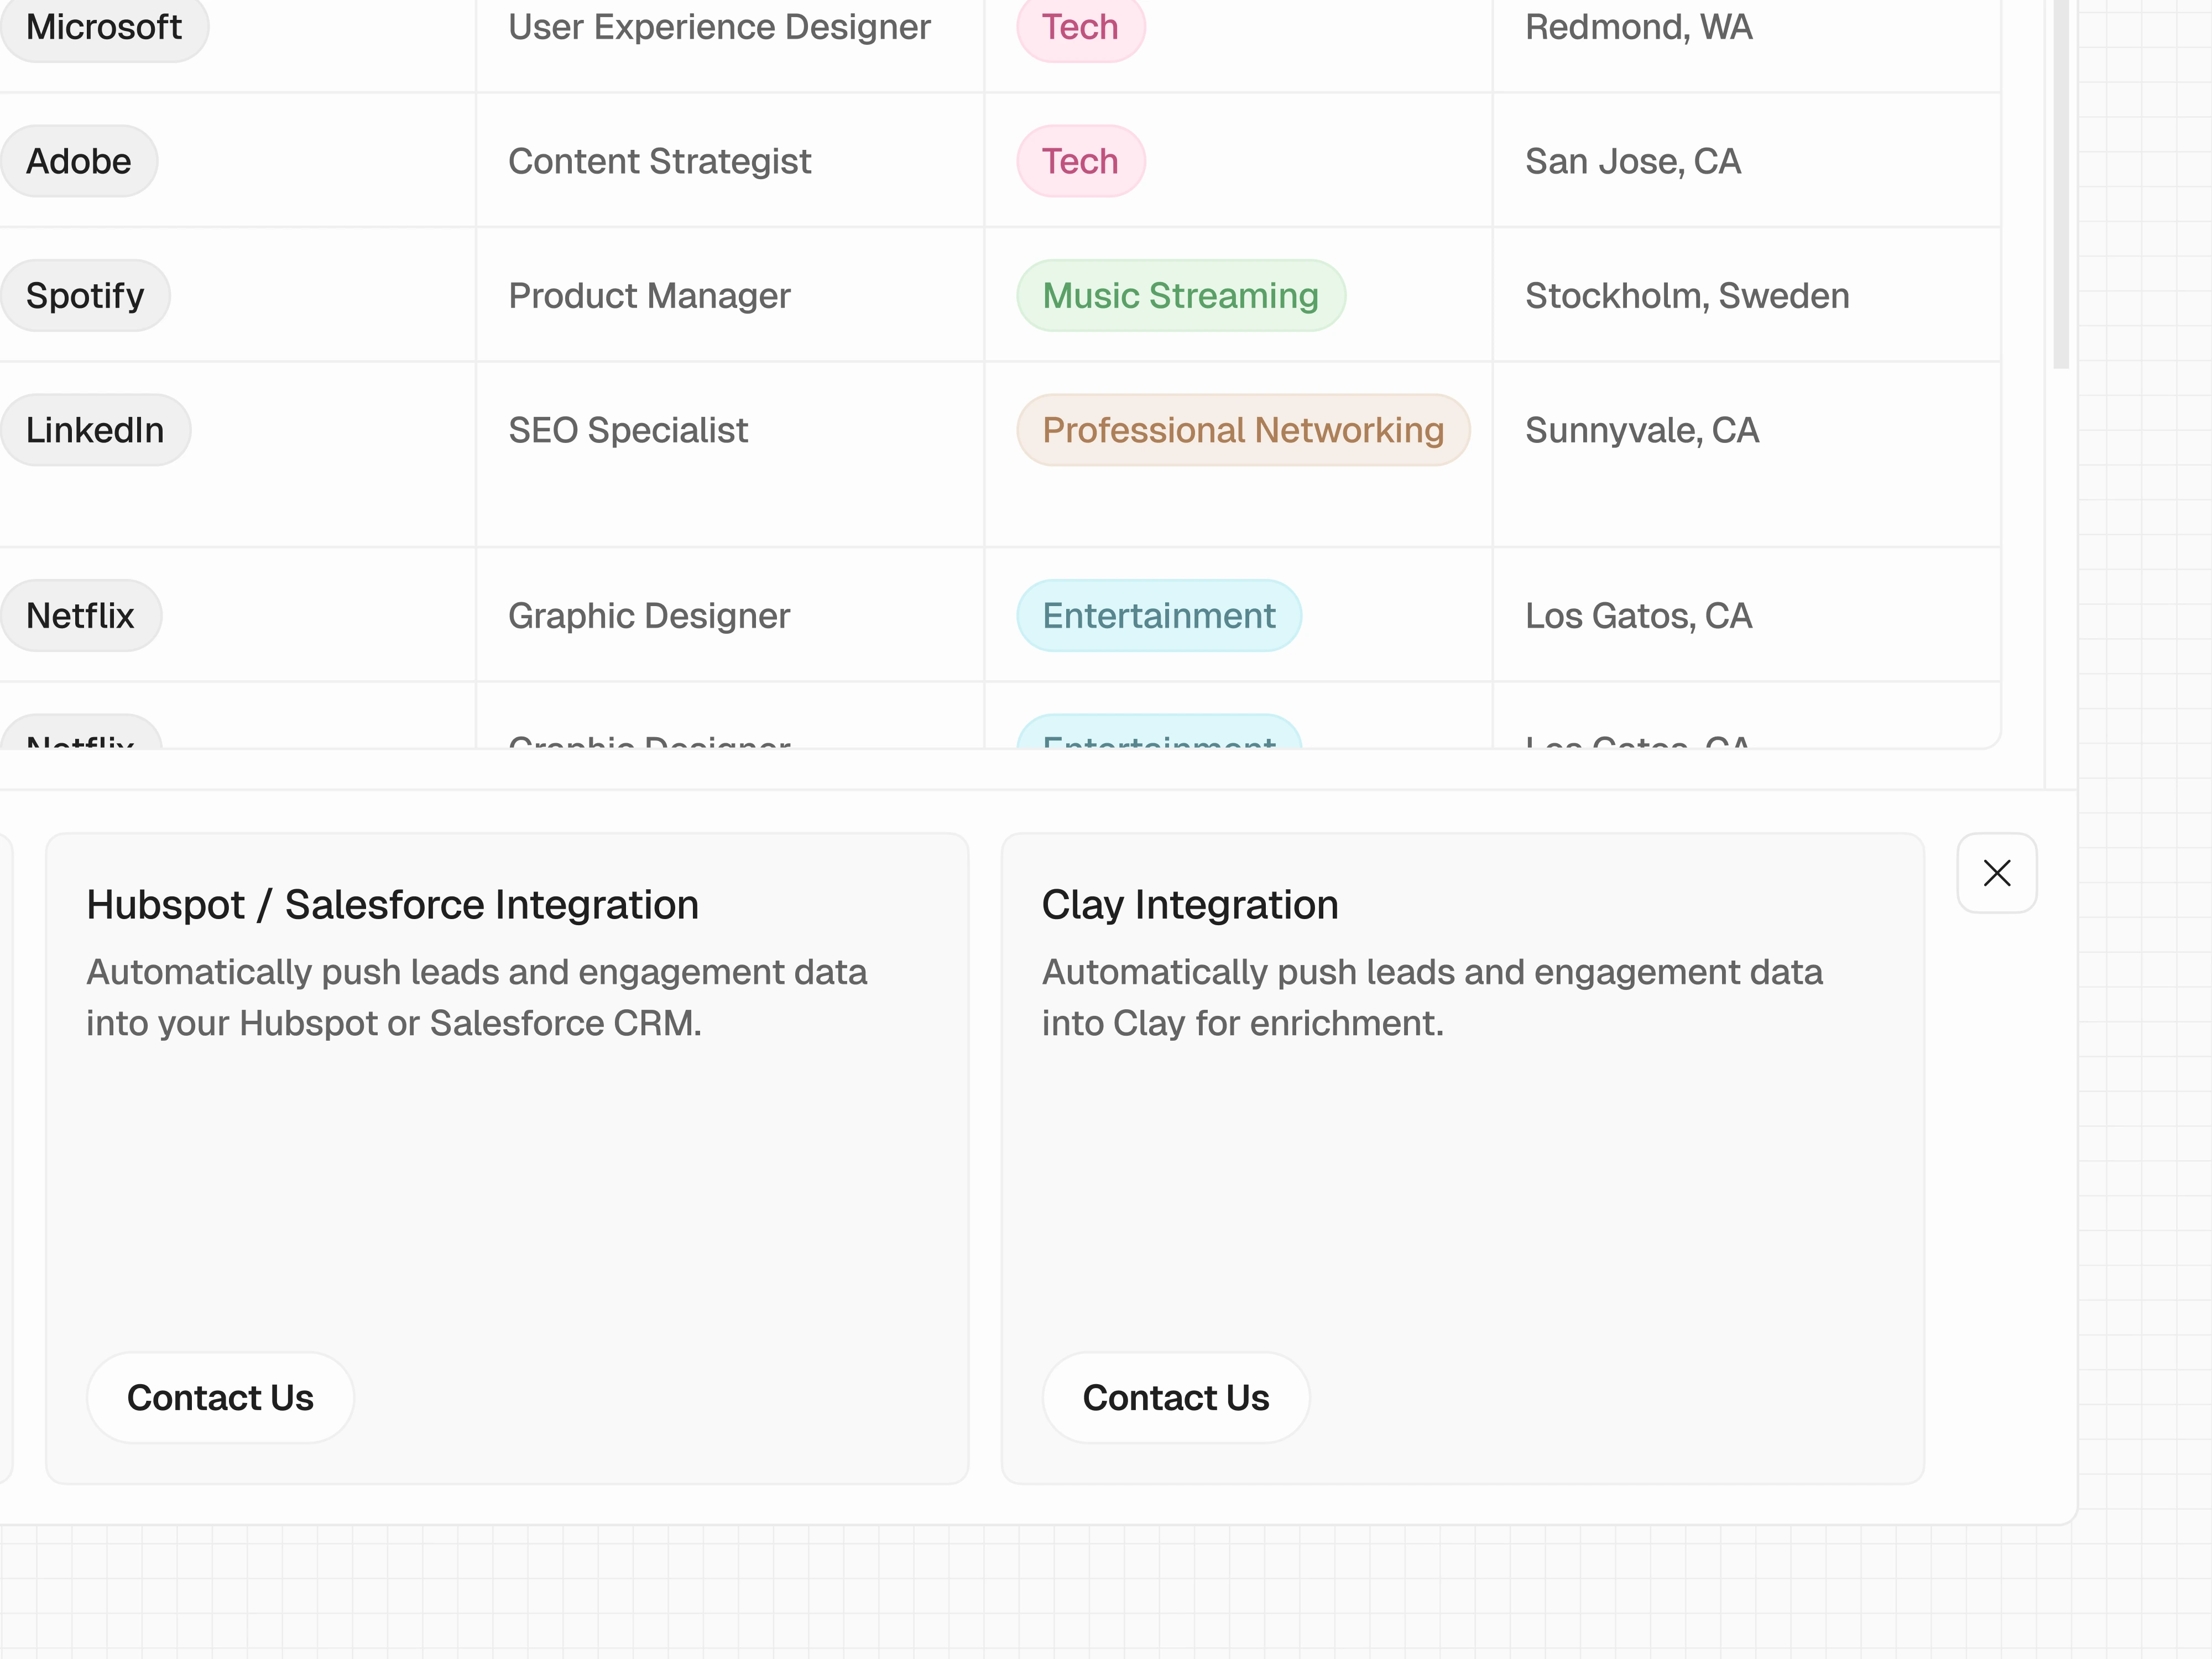Select the Content Strategist job title cell

coord(660,161)
